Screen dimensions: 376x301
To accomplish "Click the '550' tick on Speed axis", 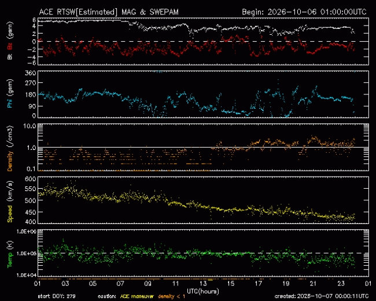I will click(31, 189).
